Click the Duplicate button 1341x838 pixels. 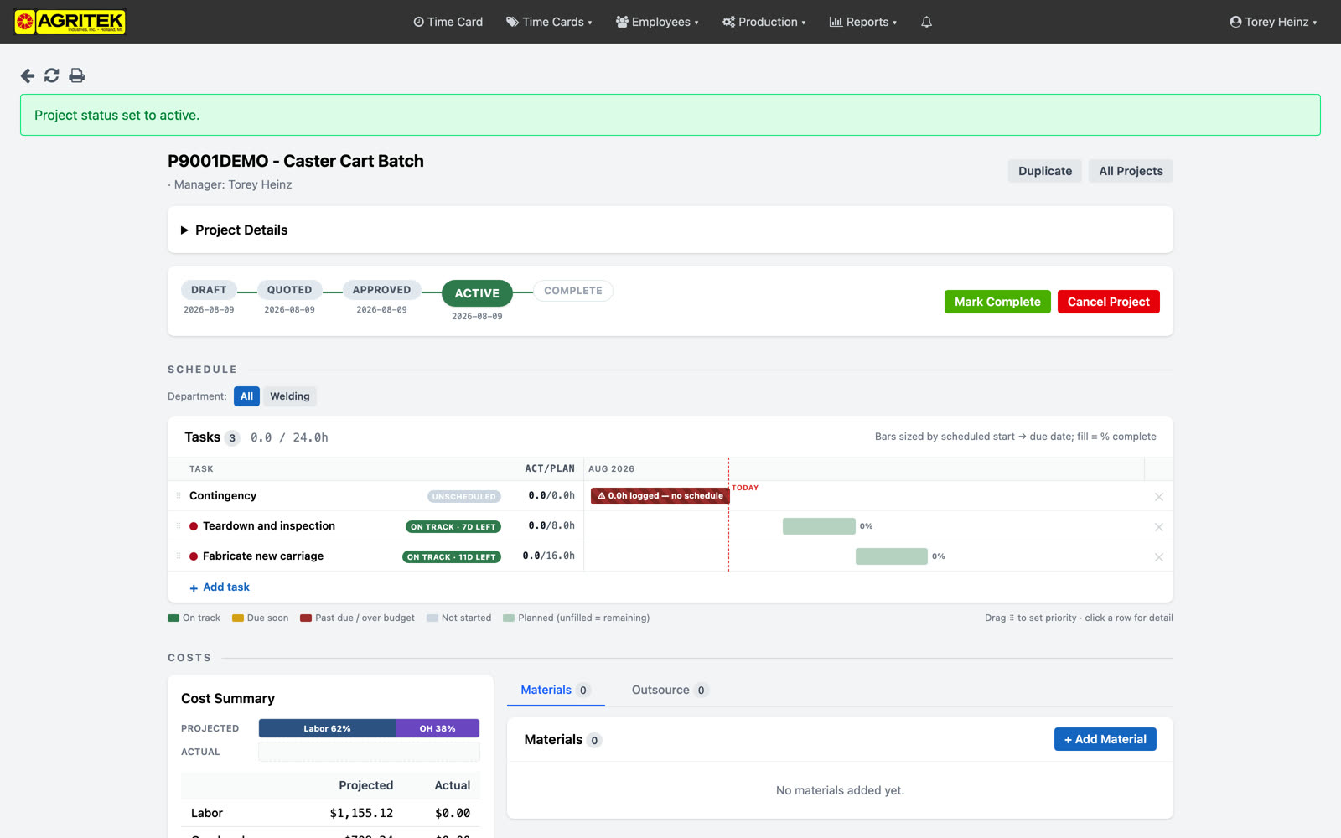tap(1045, 171)
